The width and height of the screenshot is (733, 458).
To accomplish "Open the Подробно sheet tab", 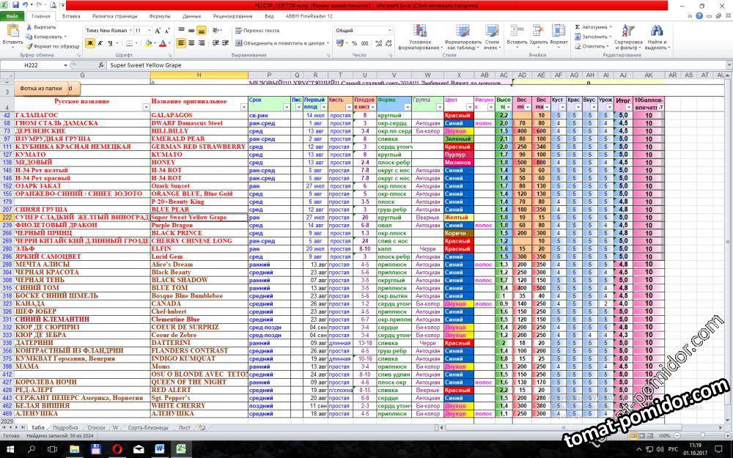I will click(x=65, y=427).
